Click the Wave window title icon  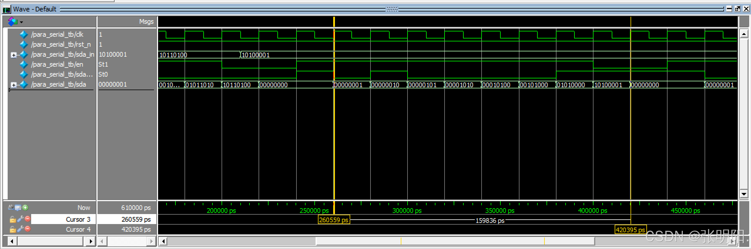click(6, 9)
